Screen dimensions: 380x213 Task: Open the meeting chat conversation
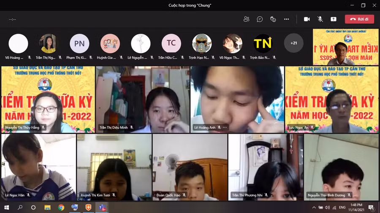tap(260, 19)
